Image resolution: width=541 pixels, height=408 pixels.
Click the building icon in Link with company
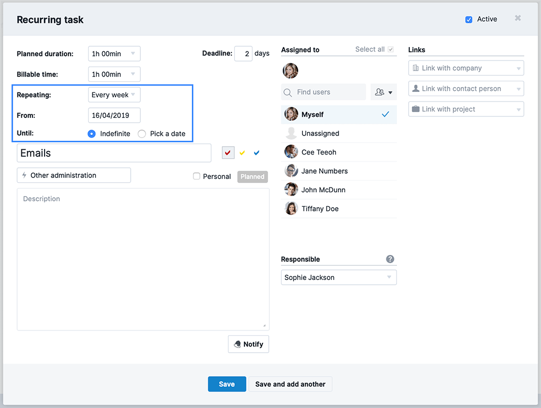click(416, 68)
